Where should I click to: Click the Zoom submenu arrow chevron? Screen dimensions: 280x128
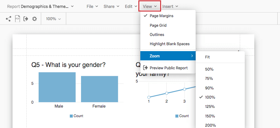pos(192,56)
